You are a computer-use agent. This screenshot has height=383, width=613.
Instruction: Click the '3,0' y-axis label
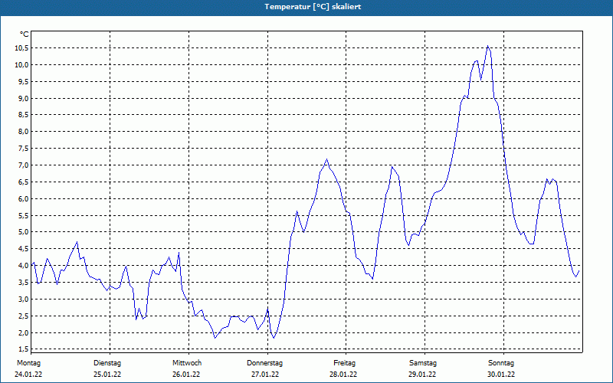24,300
